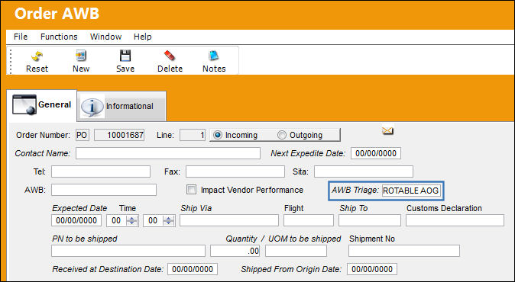The image size is (515, 282).
Task: Click the AWB number input field
Action: click(x=104, y=190)
